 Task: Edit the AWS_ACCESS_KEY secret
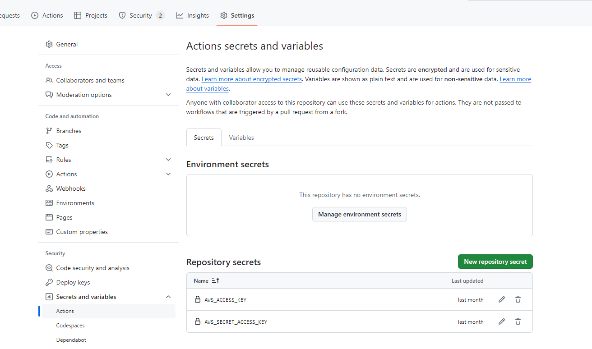[502, 299]
